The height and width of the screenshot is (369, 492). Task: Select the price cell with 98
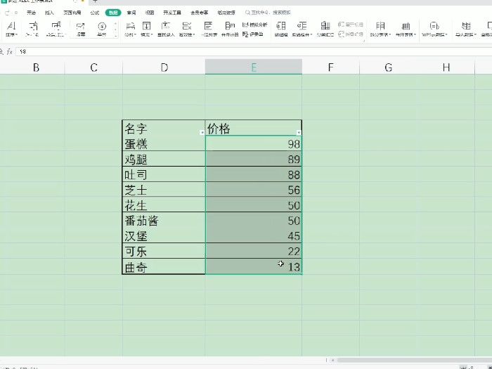tap(254, 143)
